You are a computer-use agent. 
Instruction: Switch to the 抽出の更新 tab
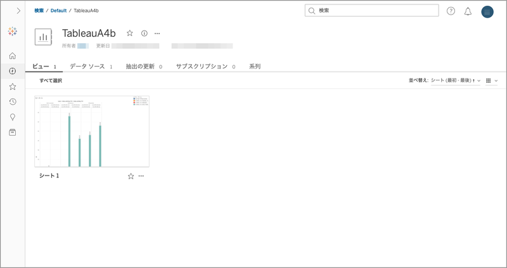pos(144,67)
